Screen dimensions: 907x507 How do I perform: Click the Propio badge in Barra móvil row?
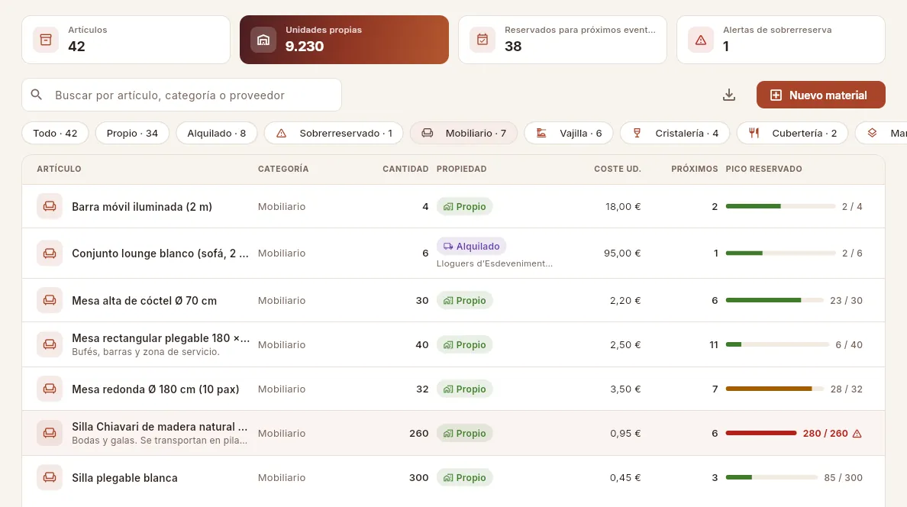[x=464, y=207]
